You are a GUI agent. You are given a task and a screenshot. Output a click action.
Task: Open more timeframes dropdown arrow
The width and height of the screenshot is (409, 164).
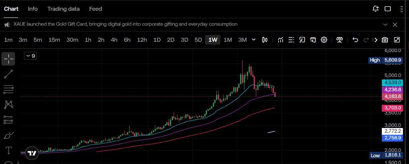254,40
